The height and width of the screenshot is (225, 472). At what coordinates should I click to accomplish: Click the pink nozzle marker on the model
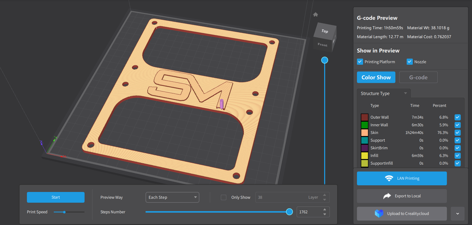222,104
